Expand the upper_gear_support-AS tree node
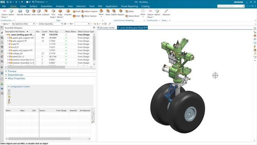 [x=8, y=38]
